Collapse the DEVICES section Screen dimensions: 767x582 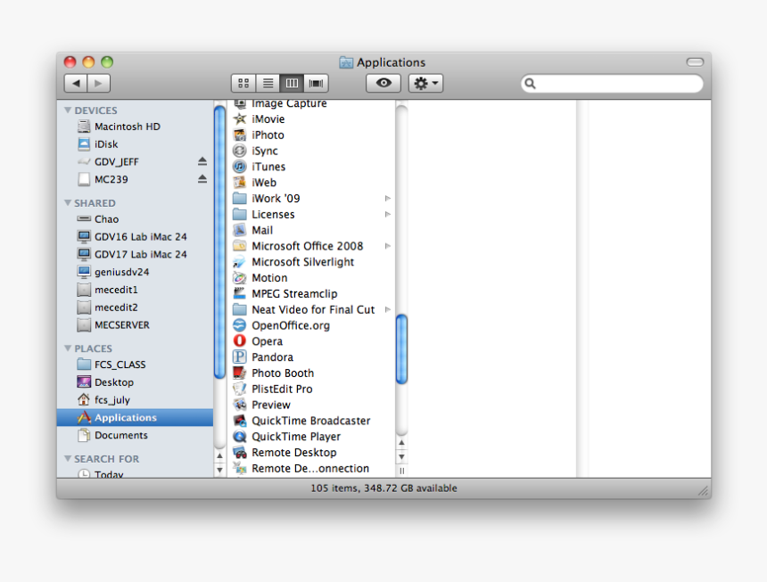tap(68, 111)
